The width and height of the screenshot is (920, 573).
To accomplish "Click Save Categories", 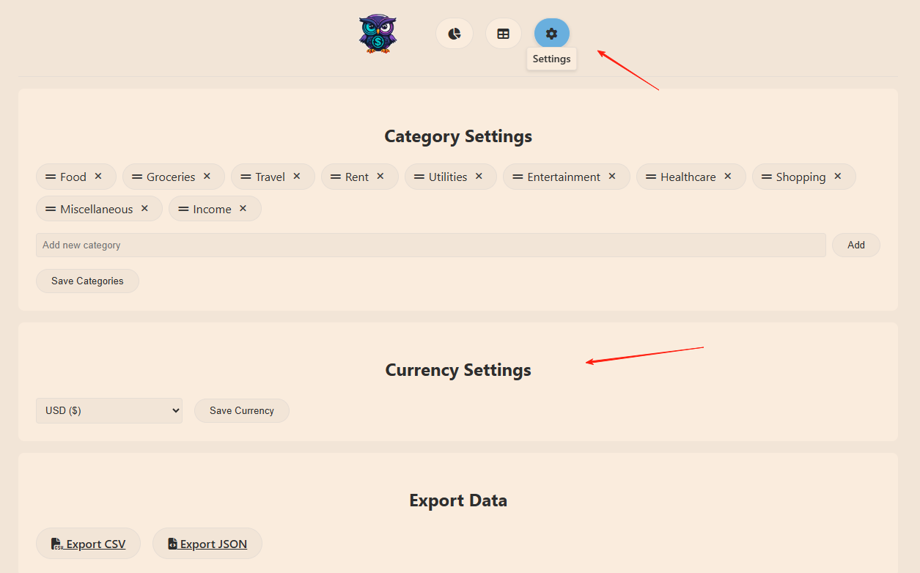I will coord(87,281).
